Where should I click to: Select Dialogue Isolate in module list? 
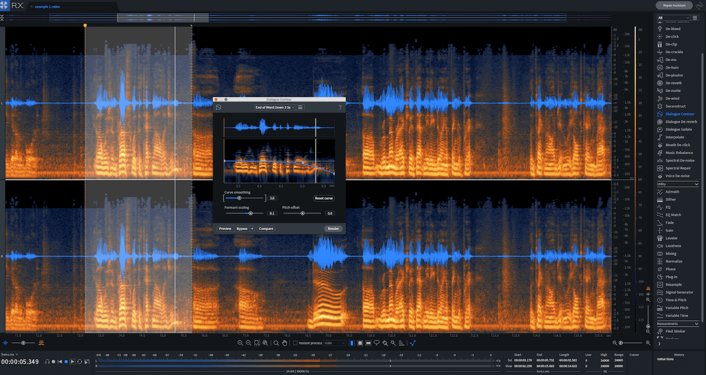click(679, 130)
